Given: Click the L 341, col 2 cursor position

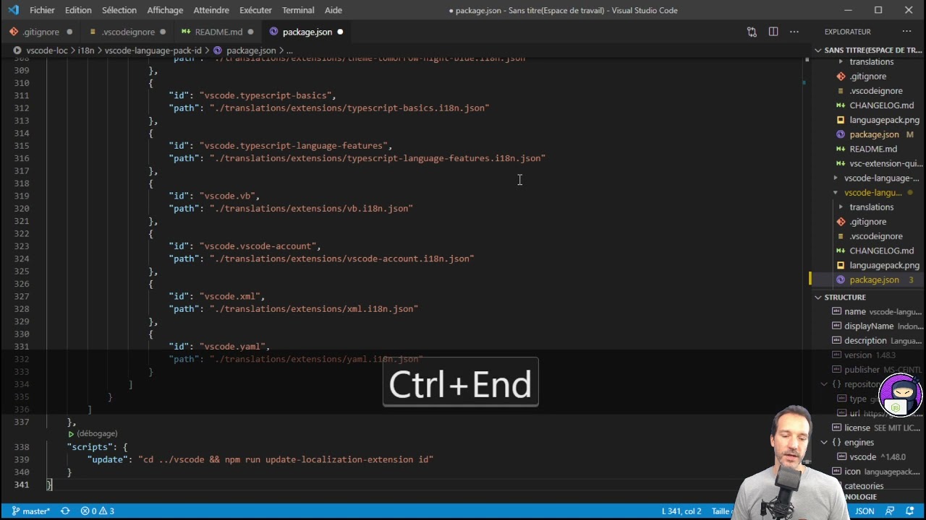Looking at the screenshot, I should tap(681, 511).
